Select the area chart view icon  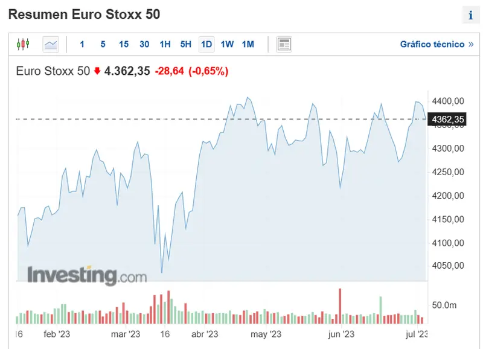click(x=51, y=43)
